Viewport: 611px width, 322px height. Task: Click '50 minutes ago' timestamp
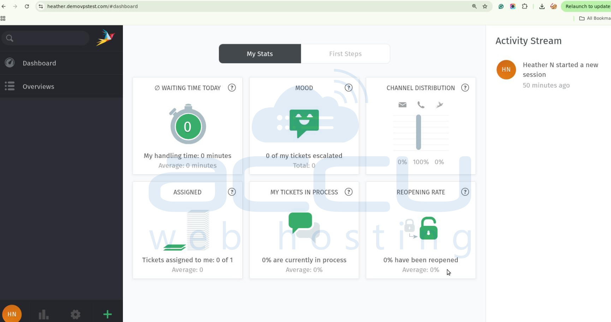tap(546, 85)
